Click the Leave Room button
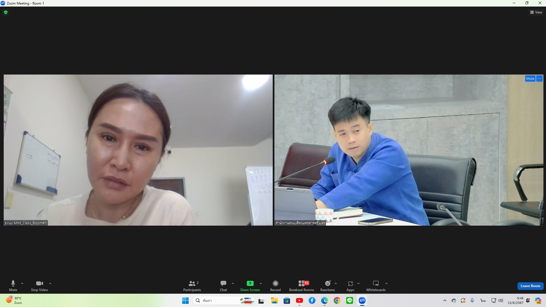546x307 pixels. tap(530, 286)
